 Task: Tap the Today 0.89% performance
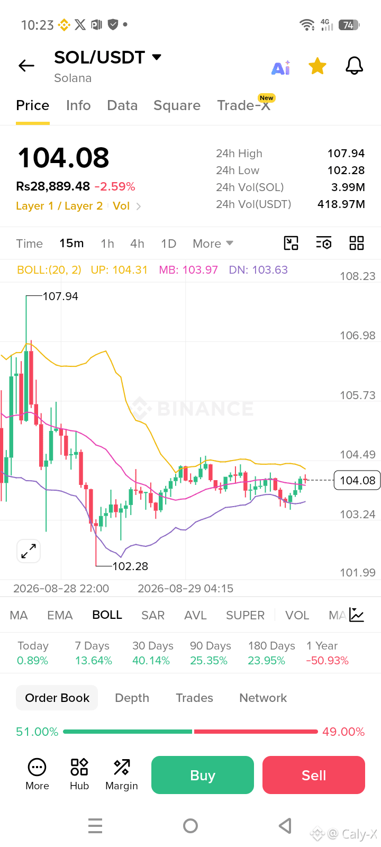[33, 653]
